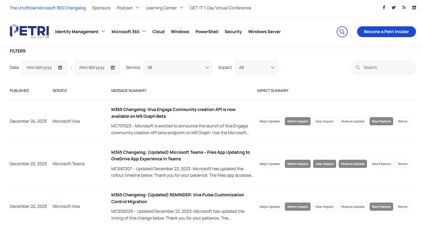Open GET-IT 1-Day Virtual Conference link
423x225 pixels.
coord(221,8)
